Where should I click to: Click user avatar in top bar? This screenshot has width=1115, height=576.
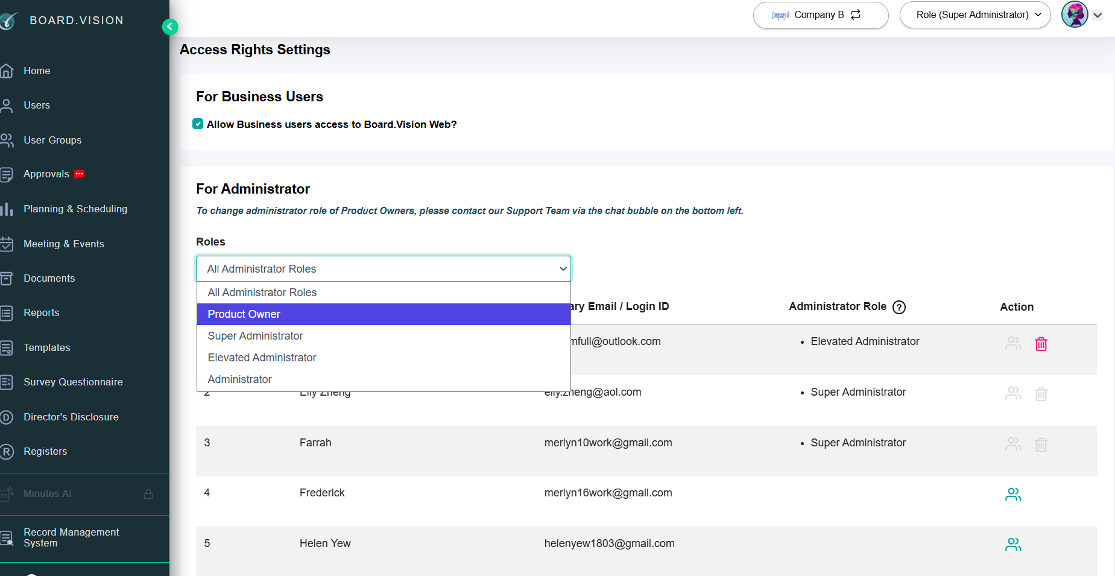[x=1075, y=14]
